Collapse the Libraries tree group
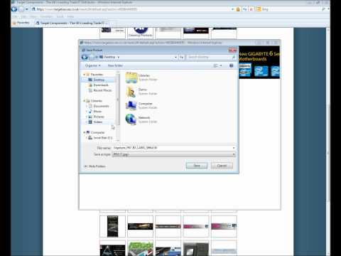 (x=85, y=101)
